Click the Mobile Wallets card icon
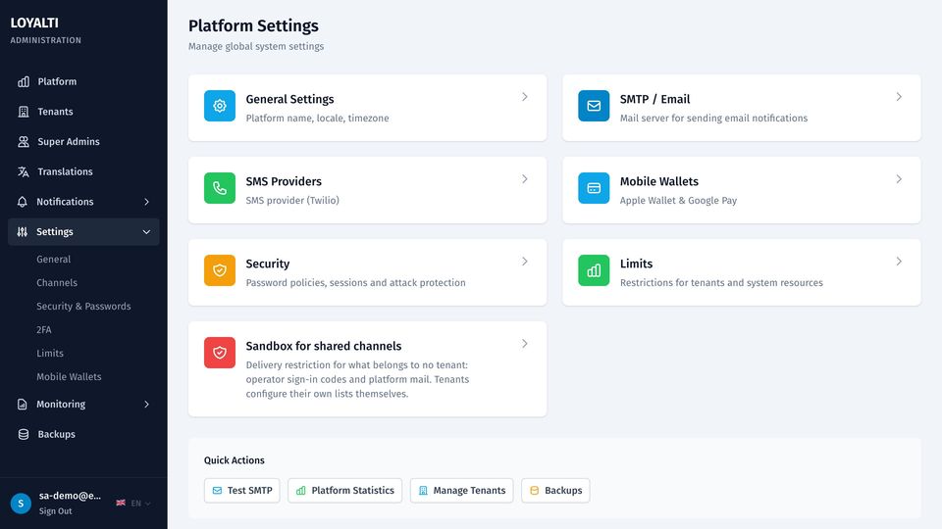The image size is (942, 529). (x=594, y=188)
